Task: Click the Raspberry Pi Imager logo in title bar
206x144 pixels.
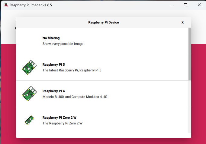Action: click(x=6, y=5)
